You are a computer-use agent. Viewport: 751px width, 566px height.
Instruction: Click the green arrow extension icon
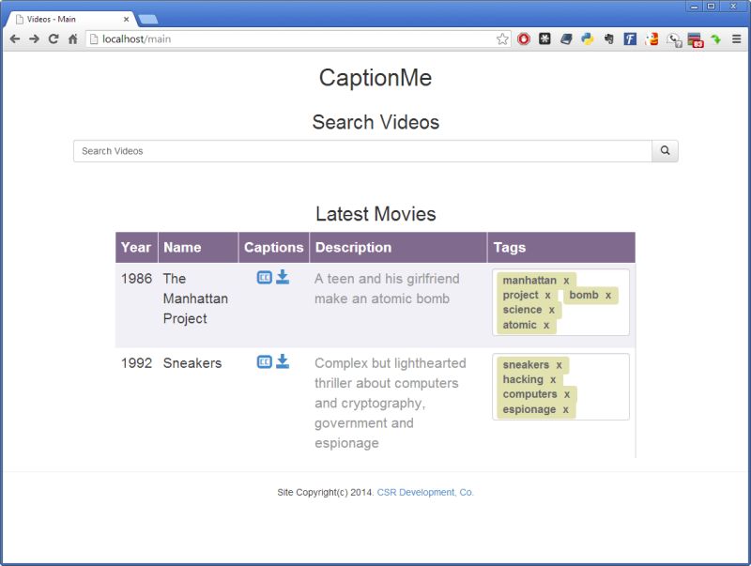(x=715, y=39)
